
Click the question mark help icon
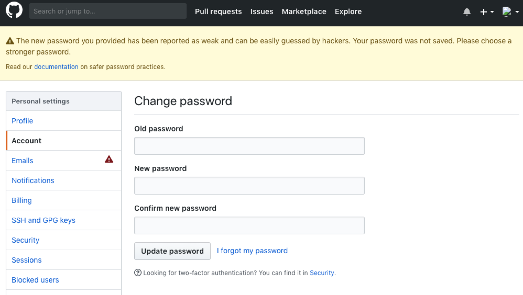pos(138,272)
